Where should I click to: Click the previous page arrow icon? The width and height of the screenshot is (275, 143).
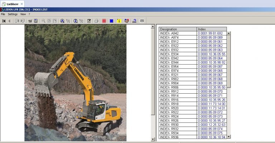click(9, 21)
